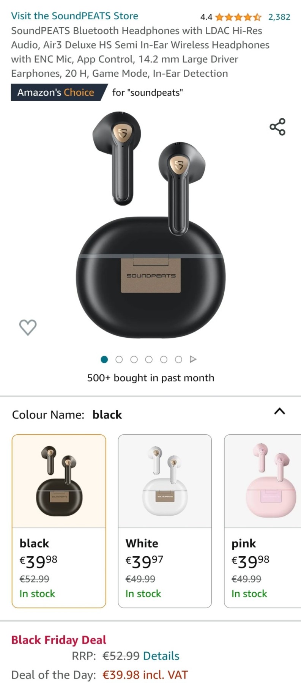Open RRP Details link
The height and width of the screenshot is (683, 301).
pyautogui.click(x=161, y=656)
